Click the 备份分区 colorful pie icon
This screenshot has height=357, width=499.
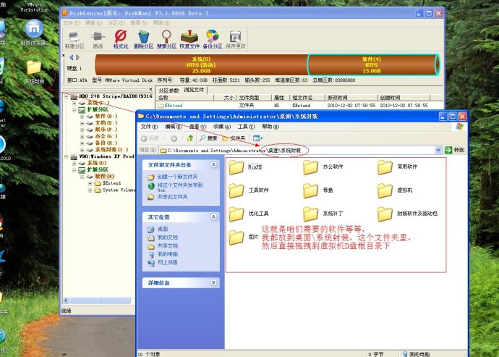[x=213, y=39]
